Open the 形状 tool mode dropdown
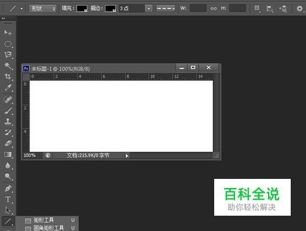The image size is (306, 231). point(43,9)
